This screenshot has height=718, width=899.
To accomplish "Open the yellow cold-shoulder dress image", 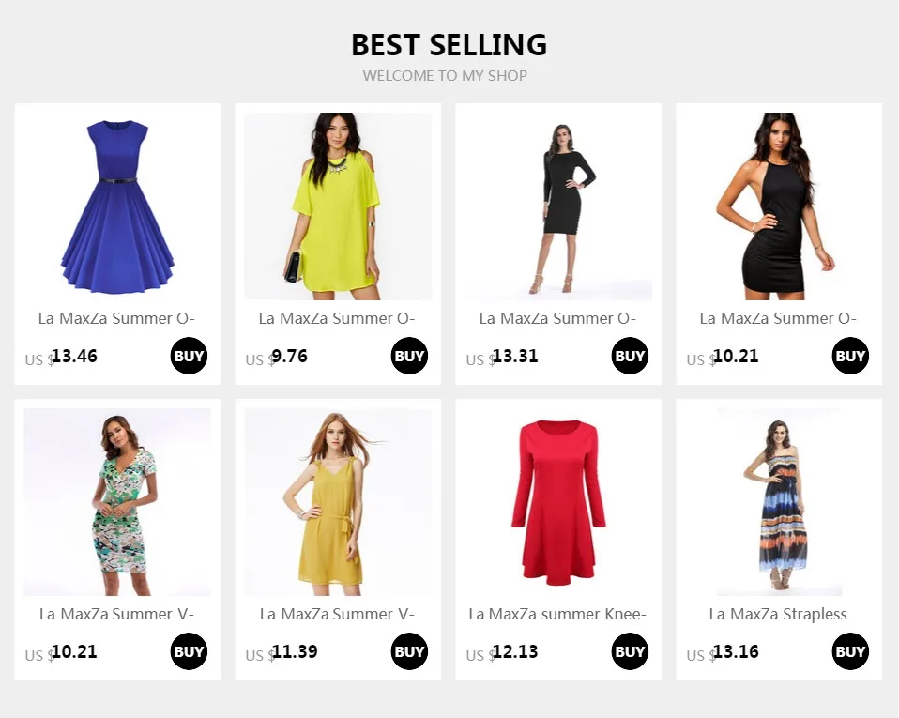I will pyautogui.click(x=338, y=206).
